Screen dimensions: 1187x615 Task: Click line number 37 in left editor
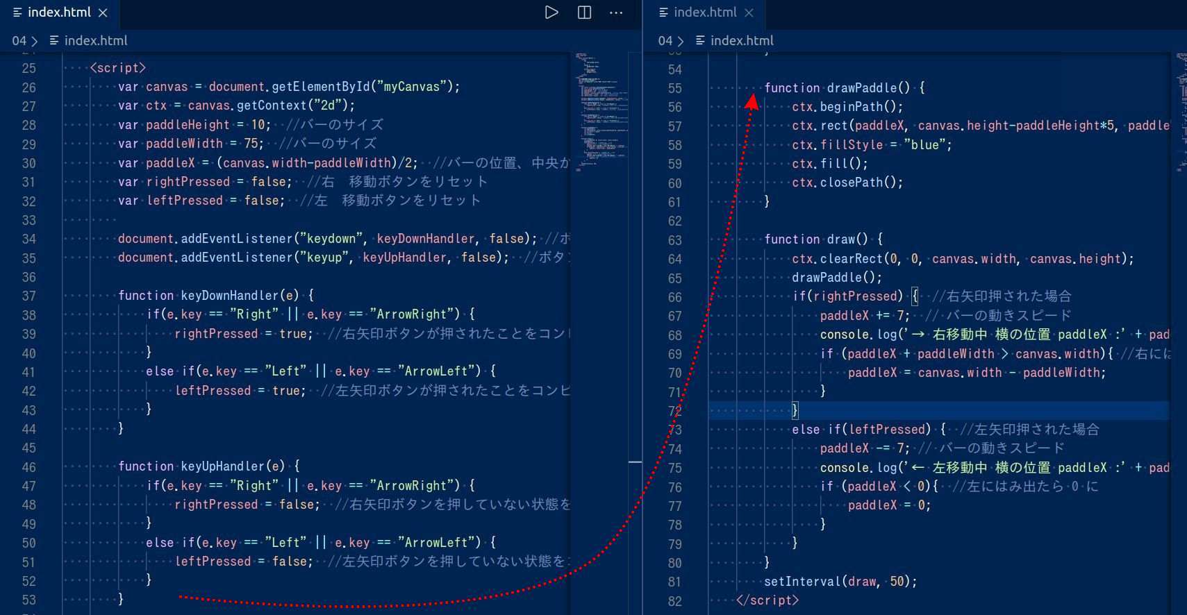[28, 296]
